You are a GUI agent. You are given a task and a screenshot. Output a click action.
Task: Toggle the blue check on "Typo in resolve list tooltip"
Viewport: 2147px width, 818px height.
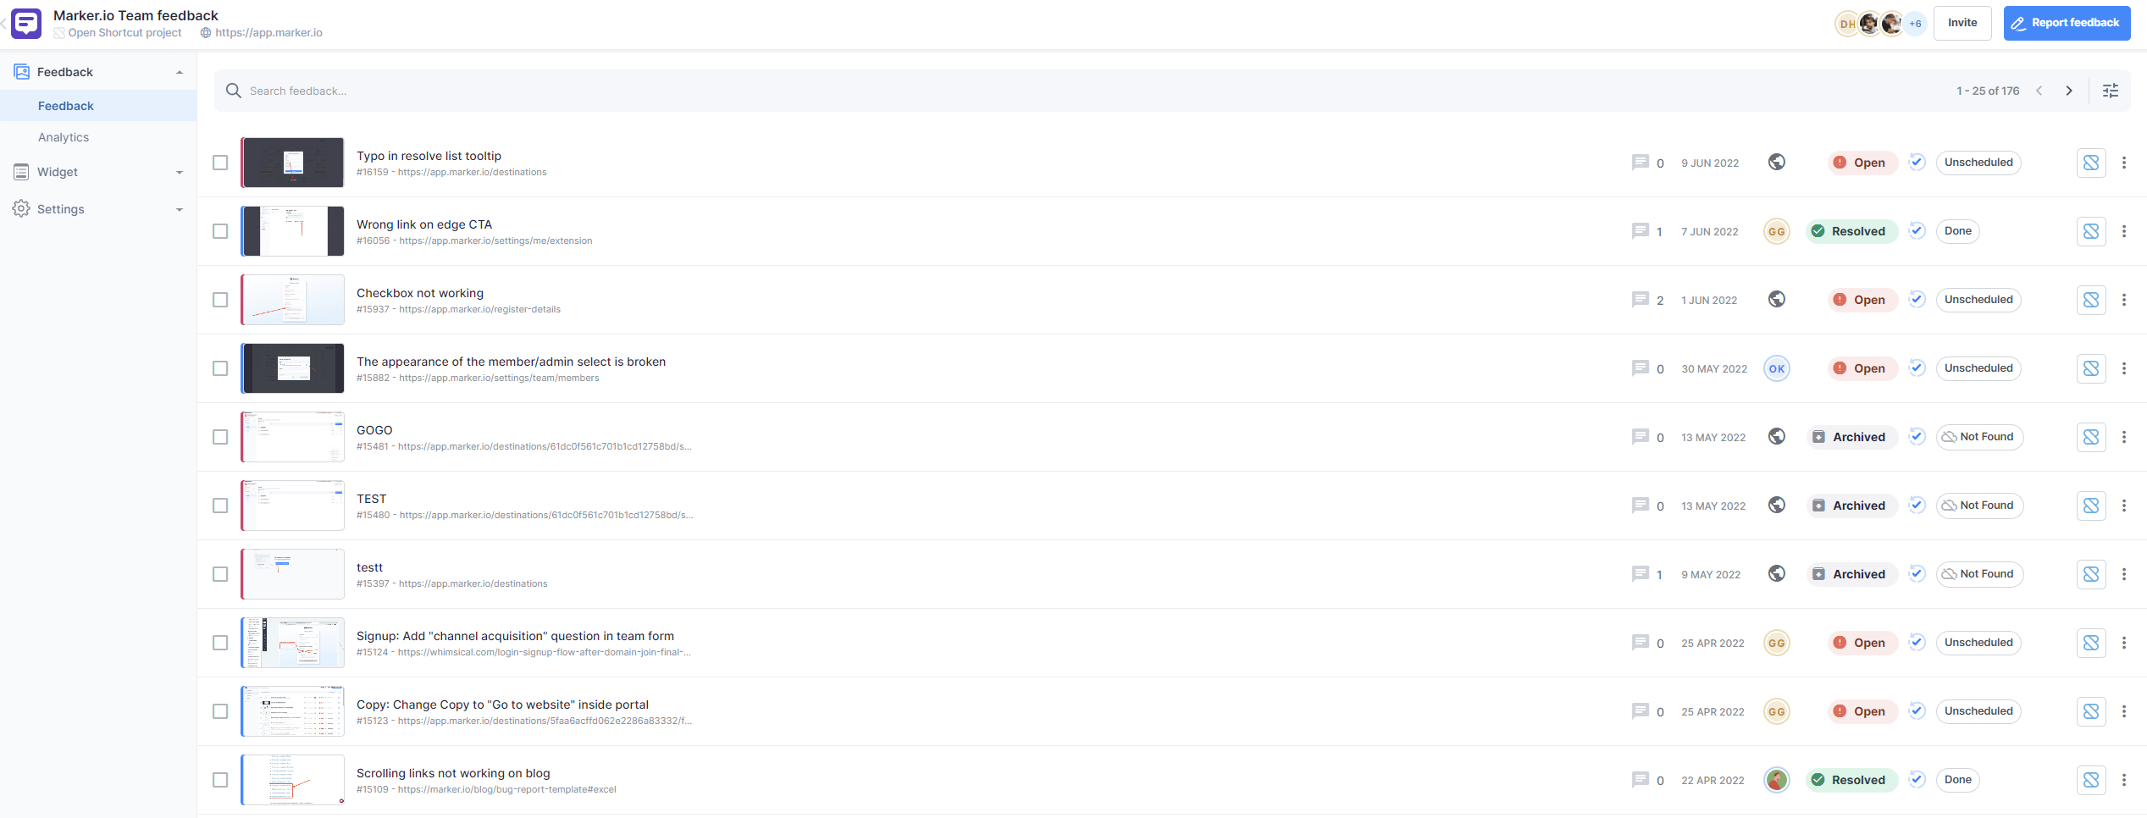point(1917,162)
